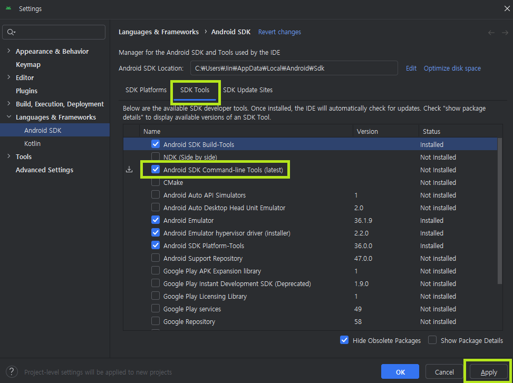The image size is (513, 383).
Task: Click the SDK tools list vertical scrollbar
Action: [x=500, y=211]
